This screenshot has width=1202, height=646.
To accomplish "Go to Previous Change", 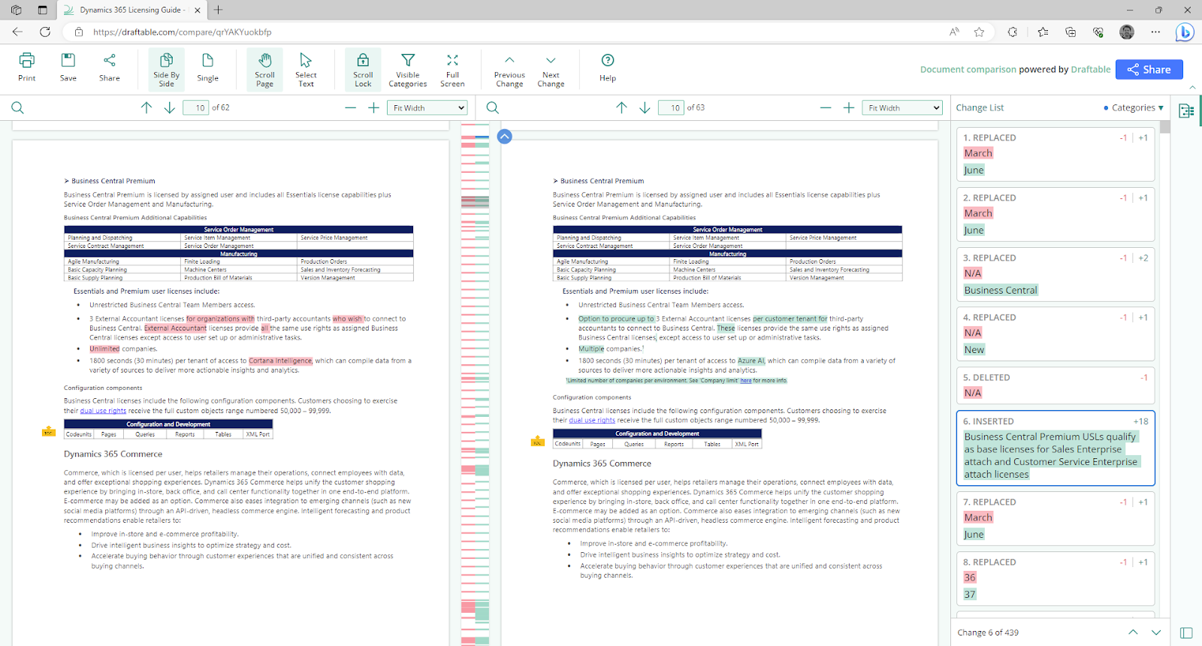I will (509, 70).
